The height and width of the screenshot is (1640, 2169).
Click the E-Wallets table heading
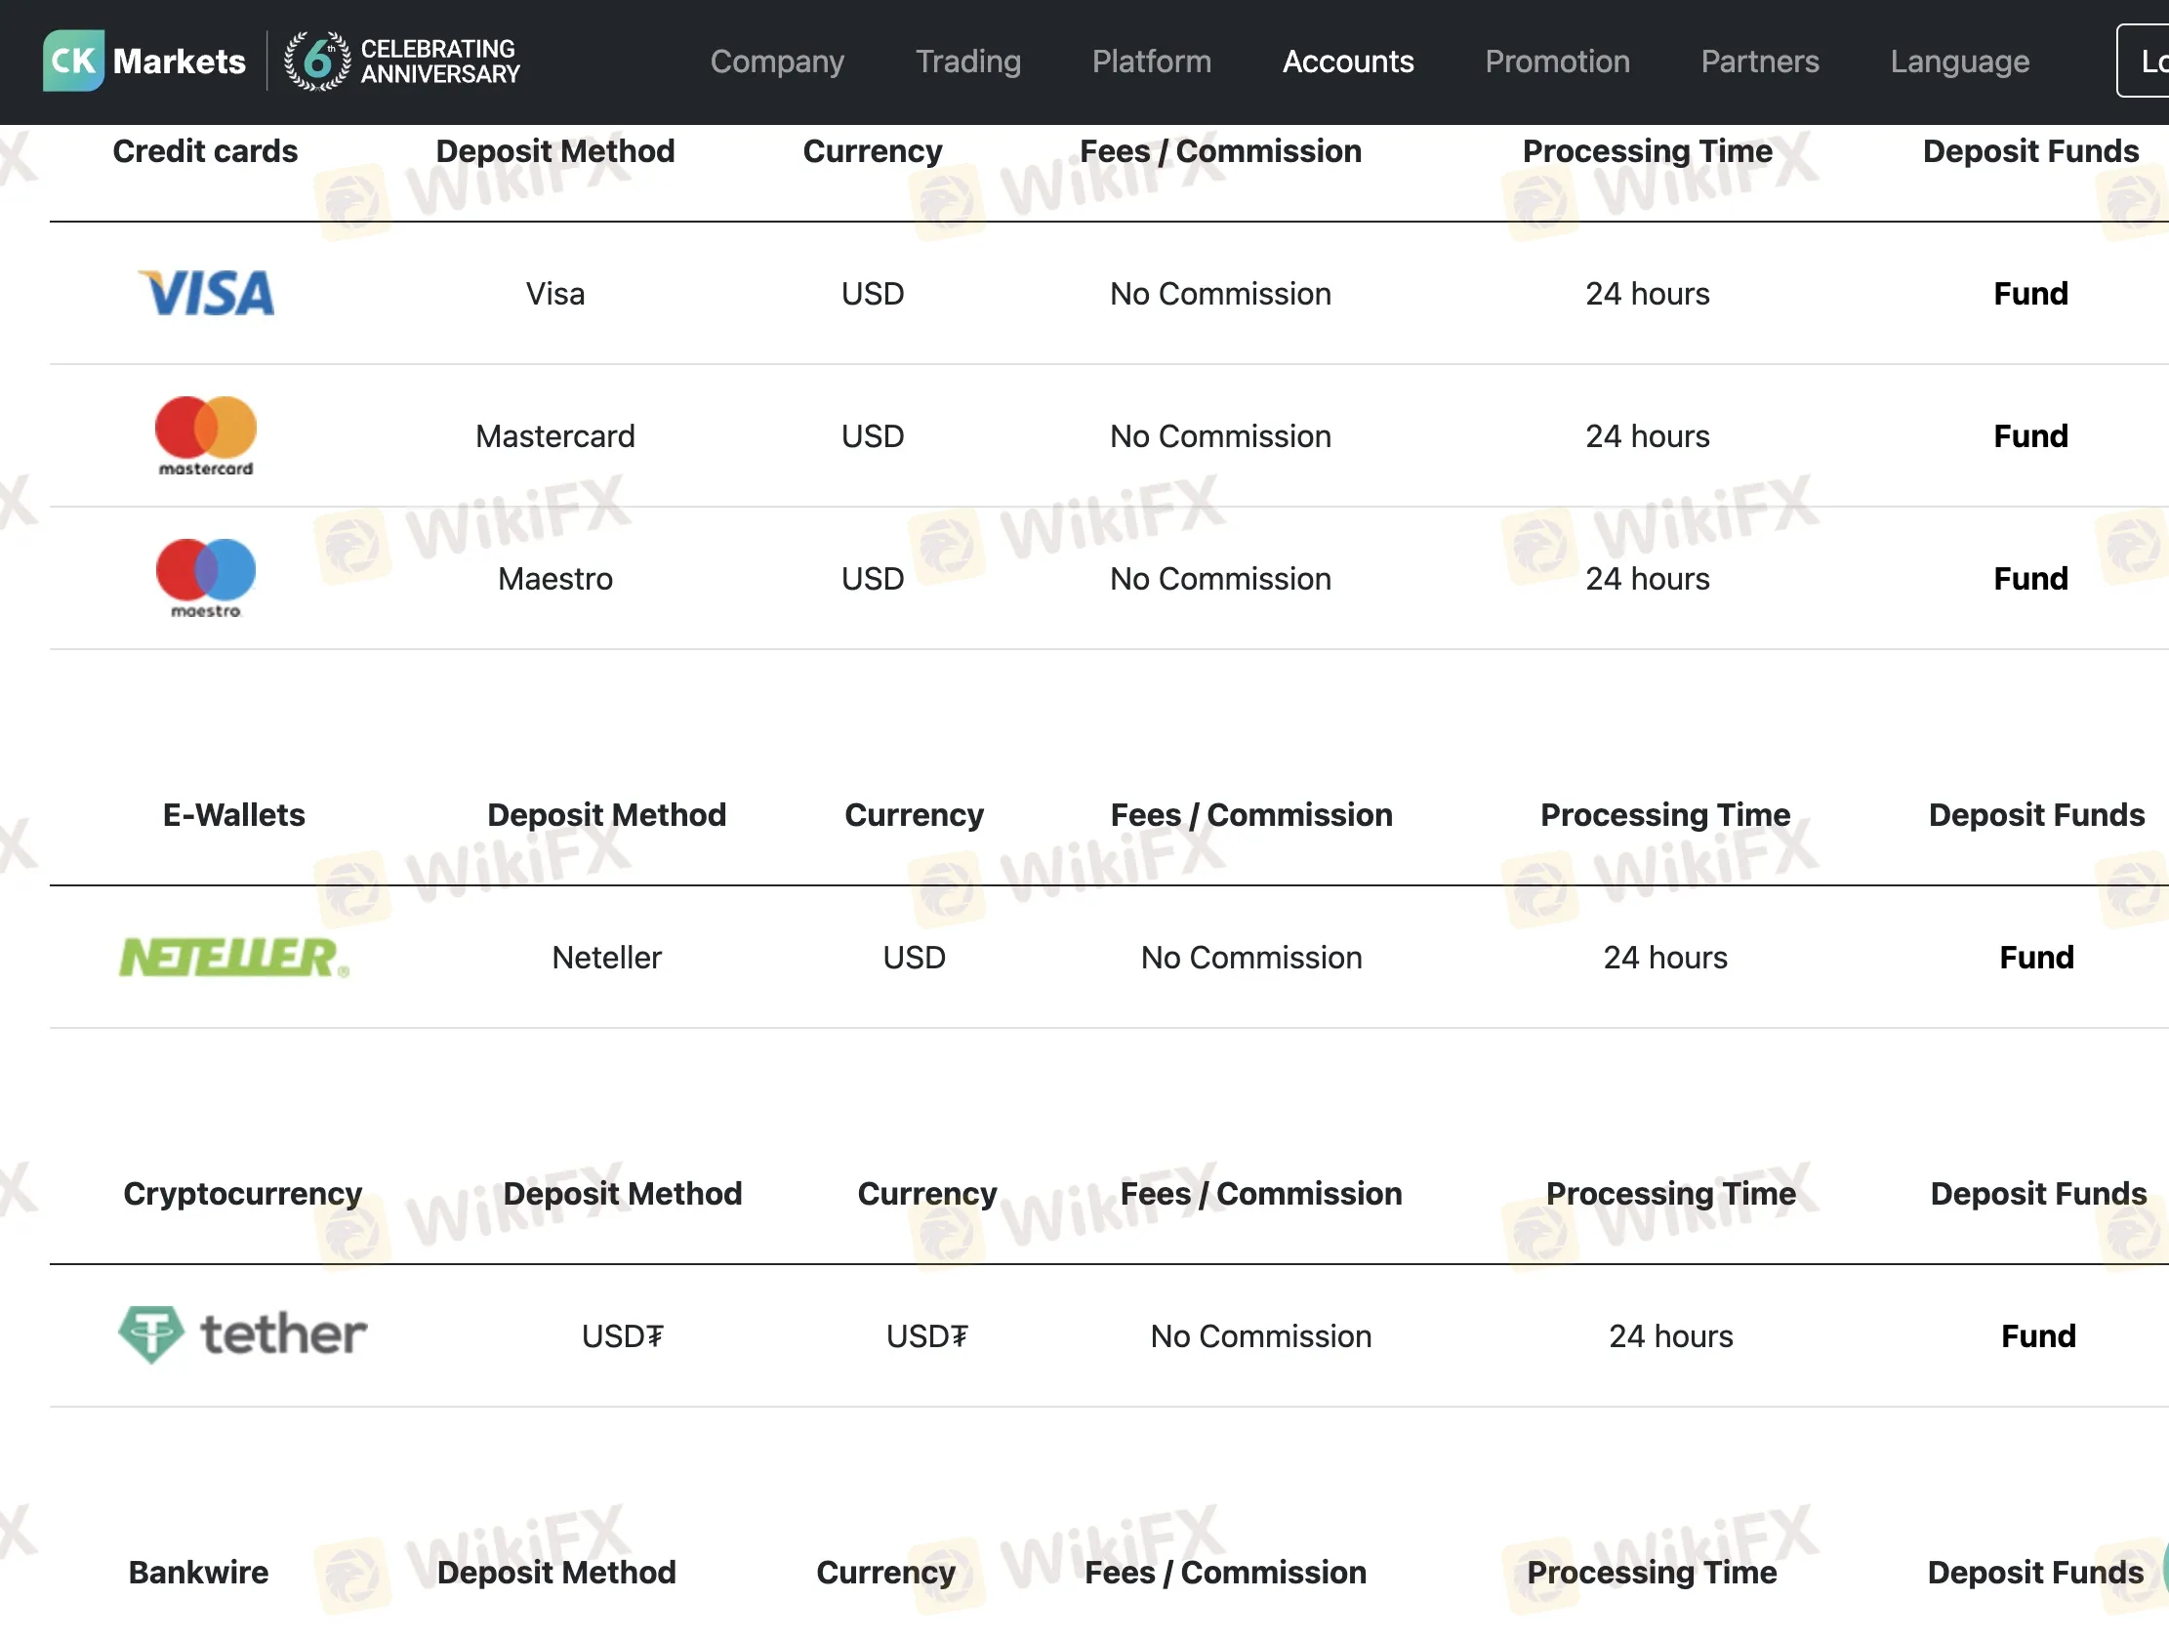(233, 815)
